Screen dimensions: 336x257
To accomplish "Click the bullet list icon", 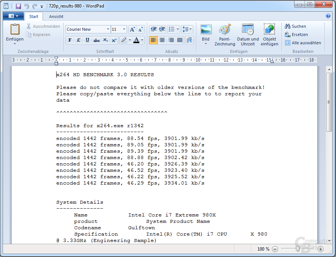I will 172,29.
